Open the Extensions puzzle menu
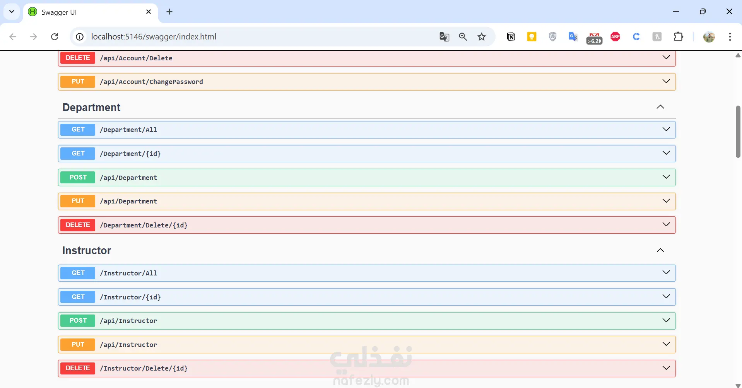This screenshot has width=742, height=388. click(679, 37)
